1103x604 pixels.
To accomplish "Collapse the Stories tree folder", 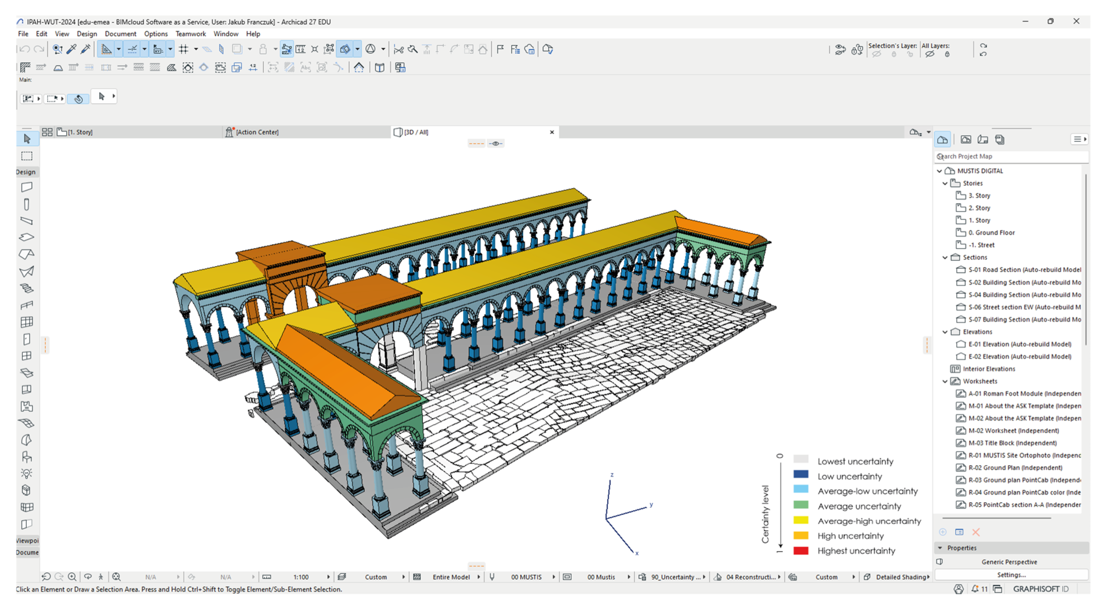I will [945, 183].
